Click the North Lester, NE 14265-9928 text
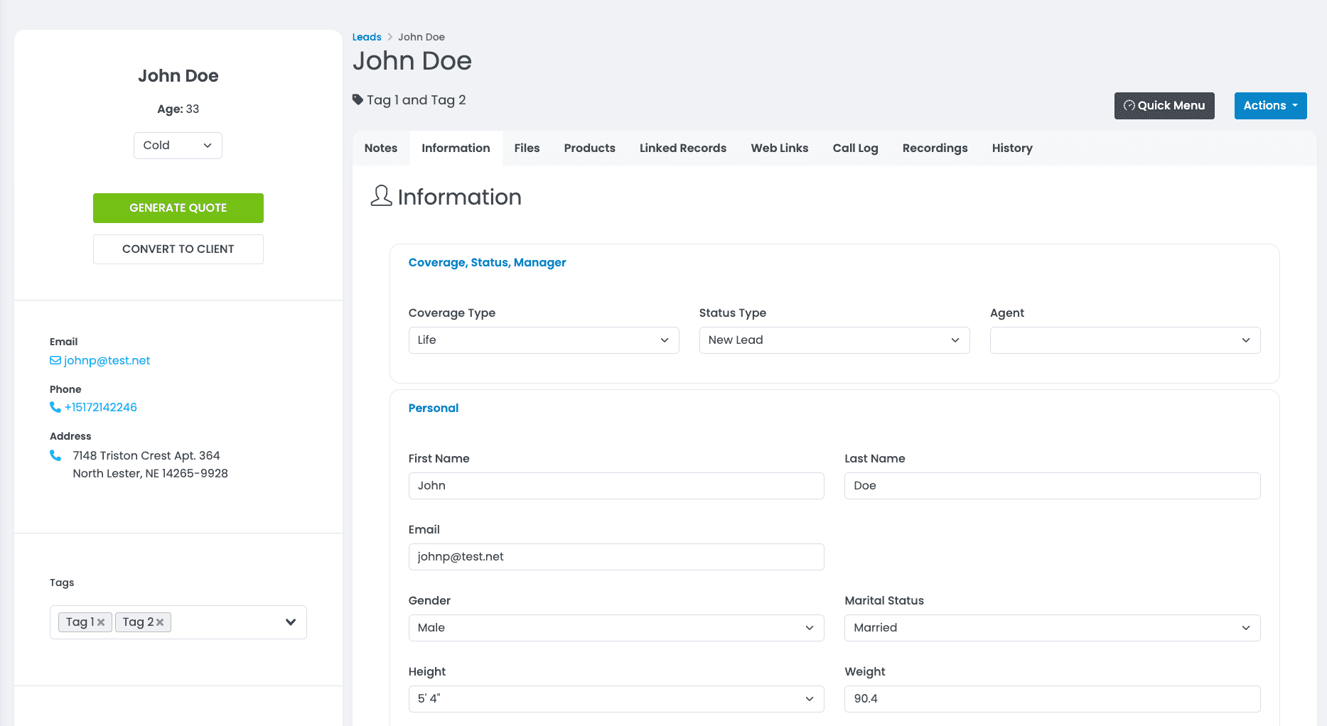 pos(151,473)
